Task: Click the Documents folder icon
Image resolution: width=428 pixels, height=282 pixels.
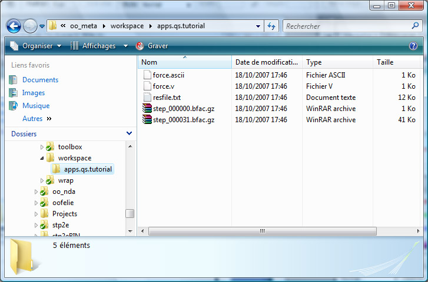Action: (x=13, y=80)
